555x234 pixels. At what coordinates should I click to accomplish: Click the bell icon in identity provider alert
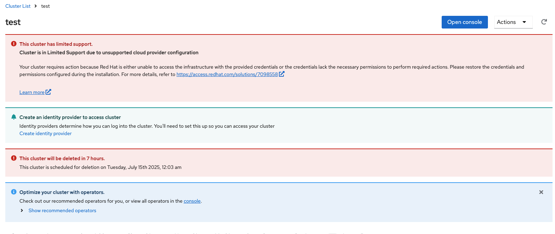[14, 117]
